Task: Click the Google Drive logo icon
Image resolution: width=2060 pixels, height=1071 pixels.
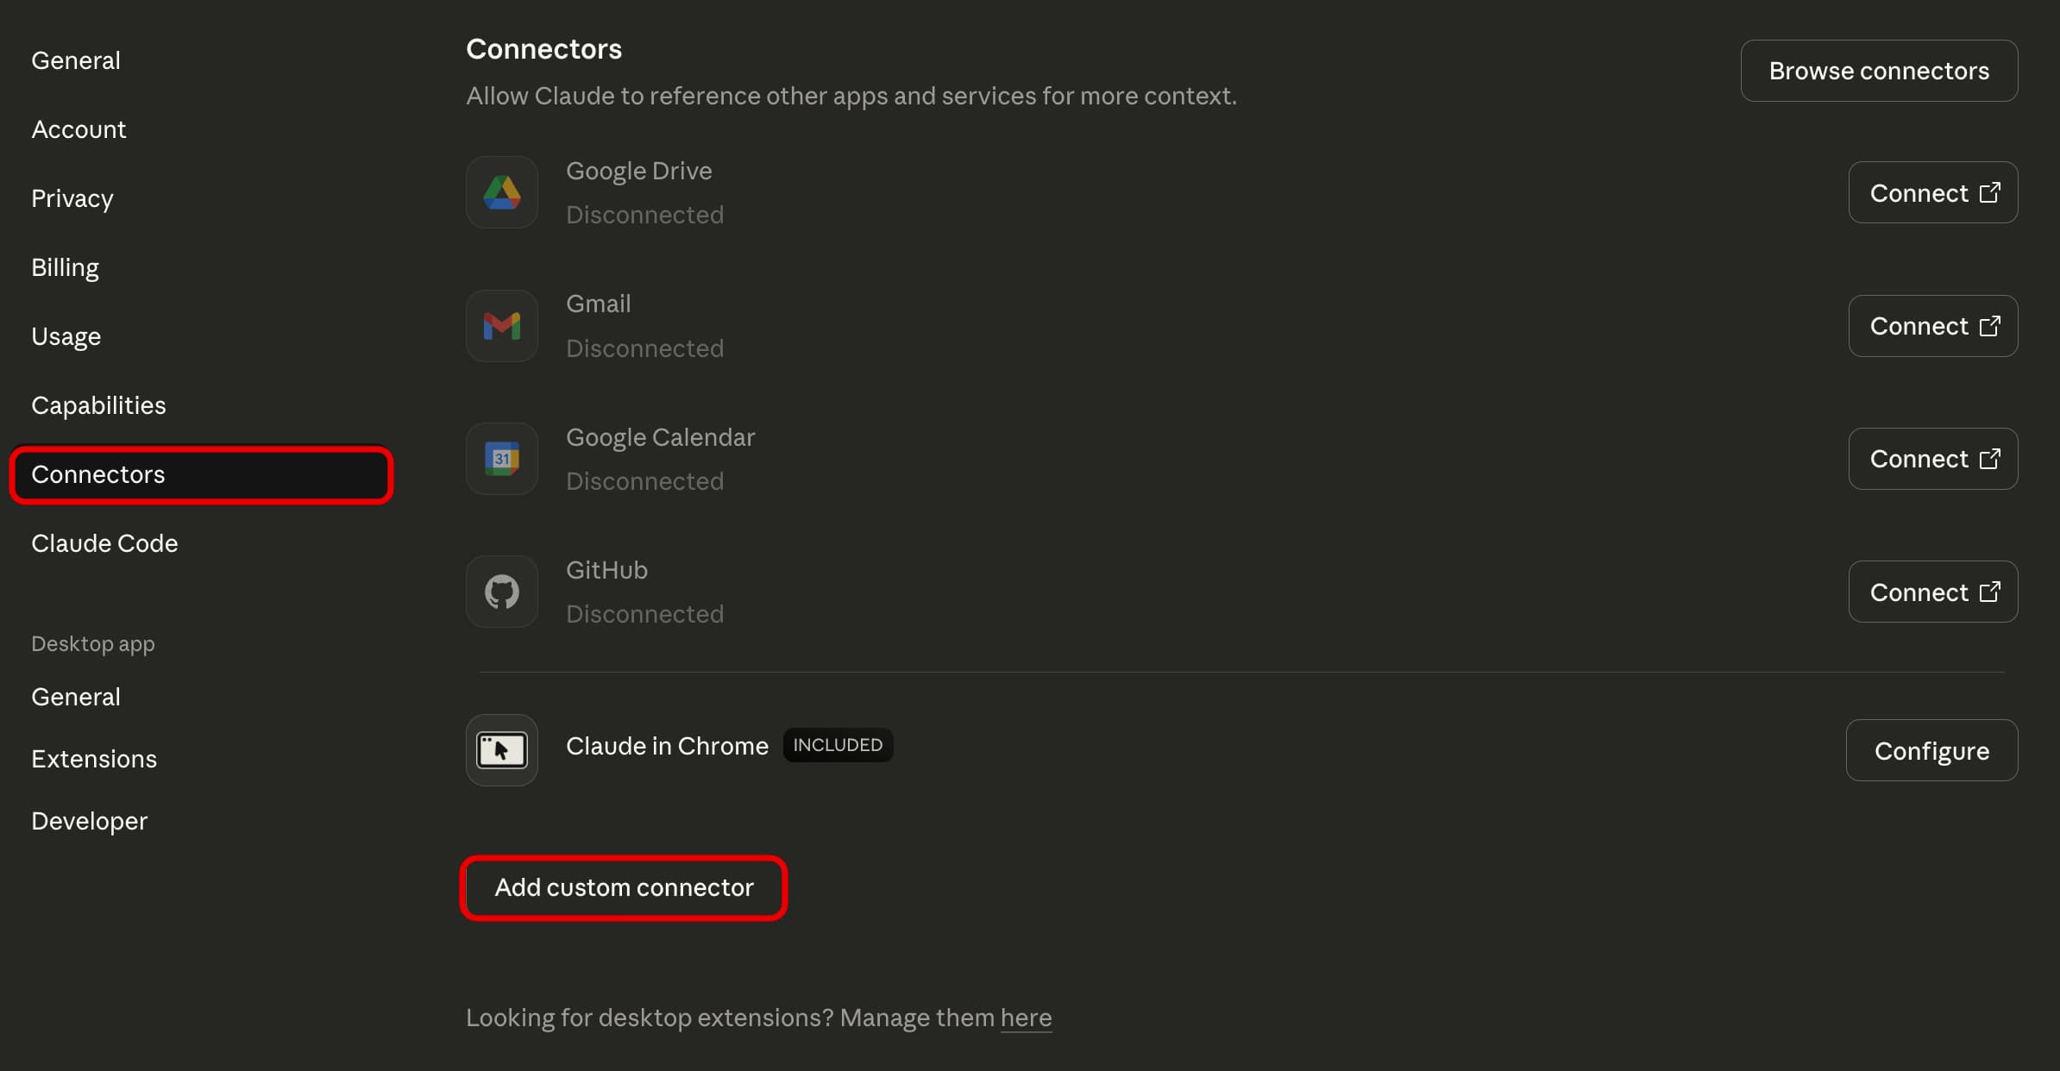Action: 501,192
